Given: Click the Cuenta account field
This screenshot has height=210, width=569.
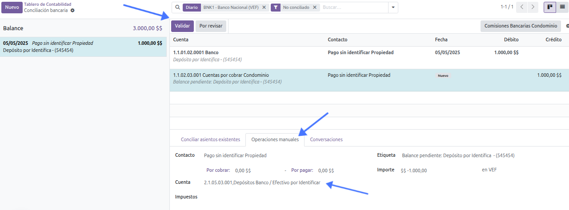Looking at the screenshot, I should [262, 182].
